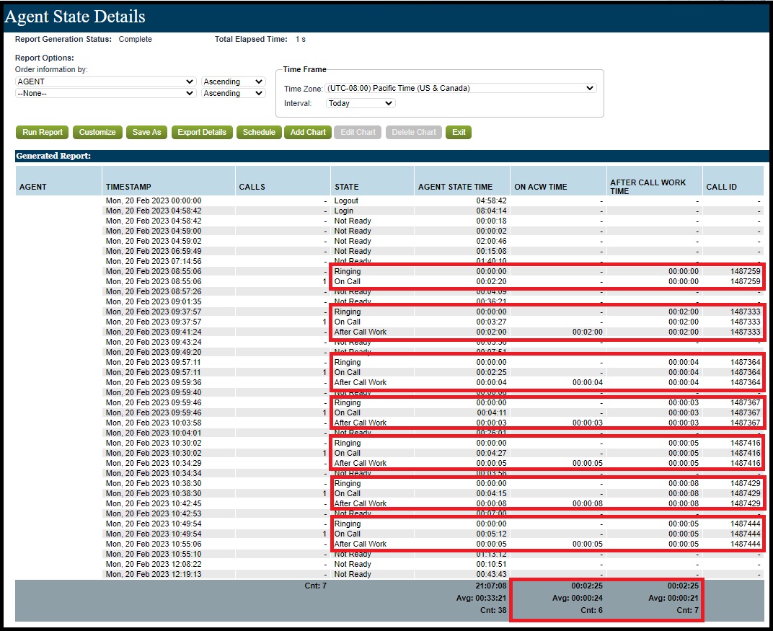The height and width of the screenshot is (631, 773).
Task: Click the Cnt: 7 calls summary
Action: [316, 586]
